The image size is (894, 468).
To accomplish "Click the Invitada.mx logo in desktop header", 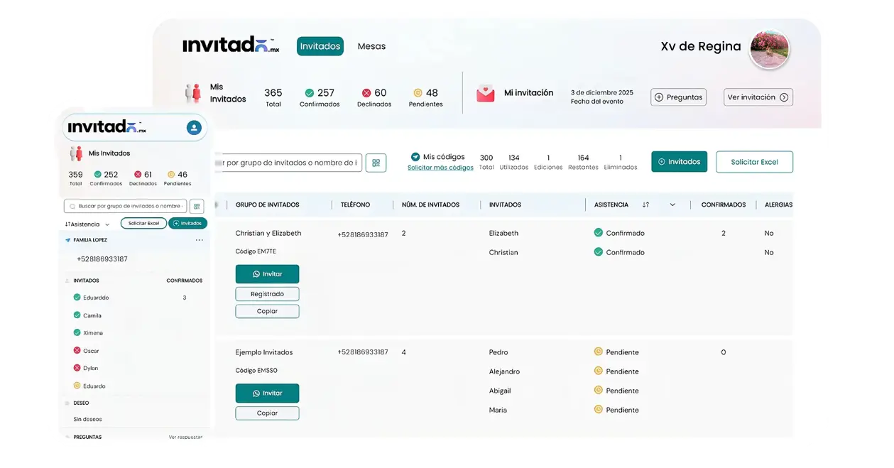I will pos(231,45).
